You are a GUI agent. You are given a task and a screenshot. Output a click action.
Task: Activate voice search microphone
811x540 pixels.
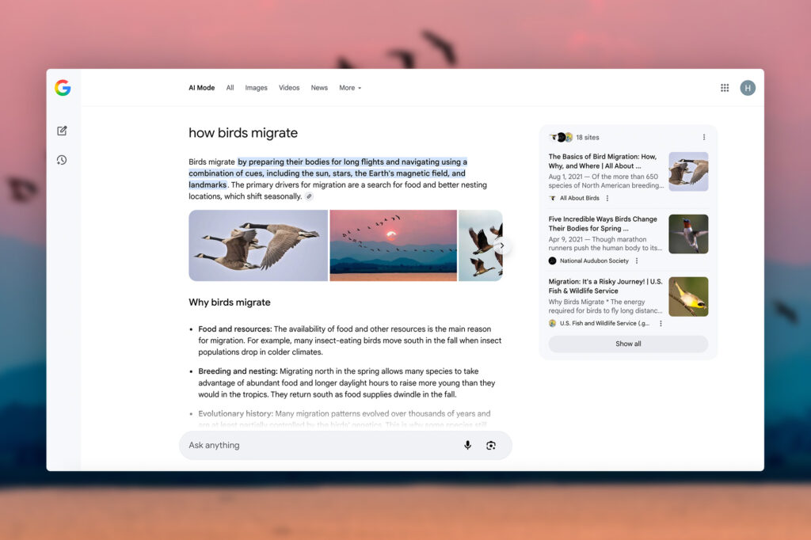pyautogui.click(x=467, y=445)
